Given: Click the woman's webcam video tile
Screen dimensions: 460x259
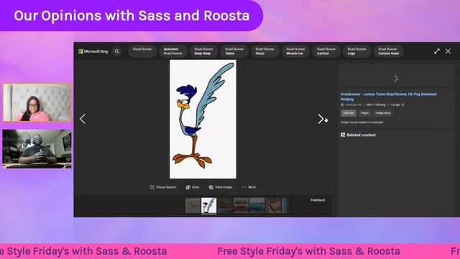Looking at the screenshot, I should point(37,102).
